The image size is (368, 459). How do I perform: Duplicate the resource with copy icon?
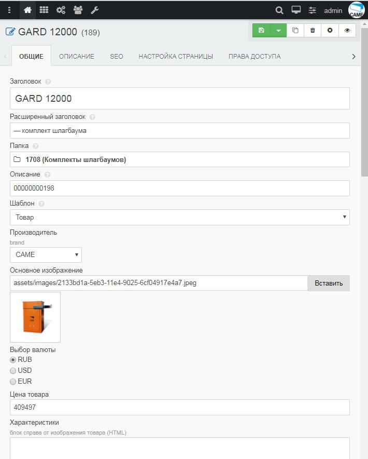pos(295,31)
